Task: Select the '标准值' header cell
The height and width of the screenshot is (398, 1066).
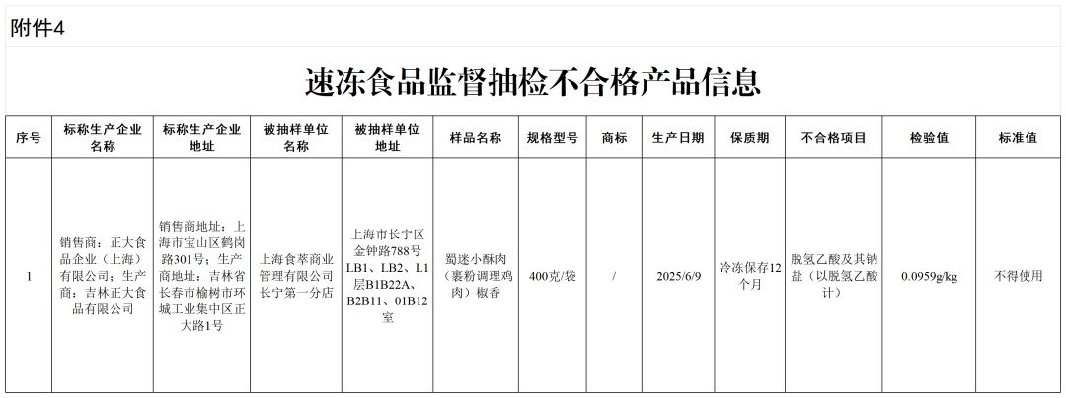Action: click(x=1018, y=138)
